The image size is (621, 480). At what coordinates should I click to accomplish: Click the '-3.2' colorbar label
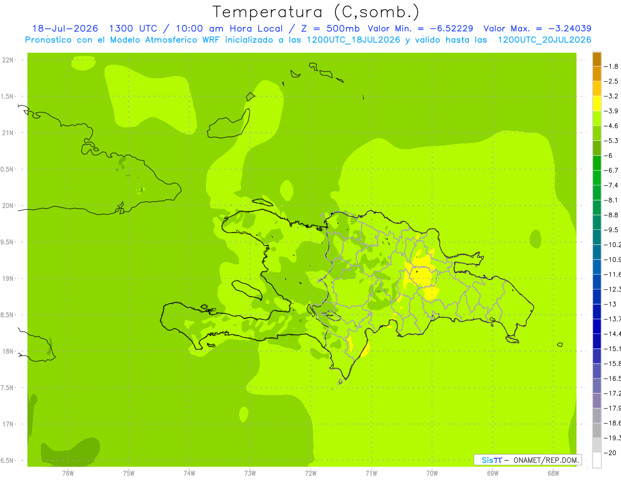pos(611,96)
